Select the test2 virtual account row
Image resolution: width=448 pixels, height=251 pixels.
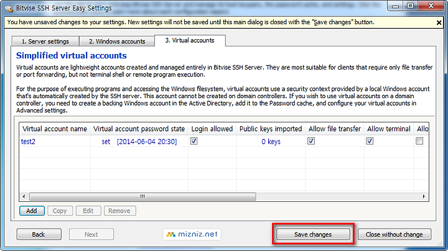click(x=224, y=142)
